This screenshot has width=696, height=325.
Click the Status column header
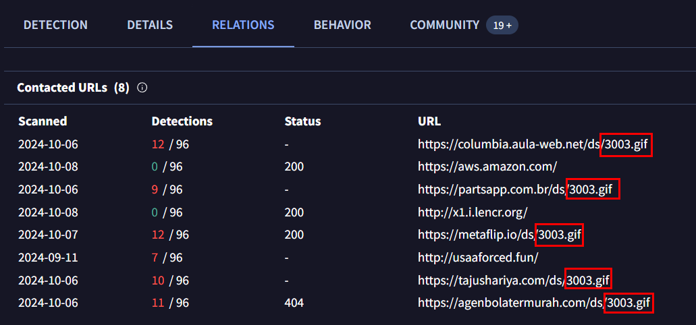pyautogui.click(x=302, y=121)
